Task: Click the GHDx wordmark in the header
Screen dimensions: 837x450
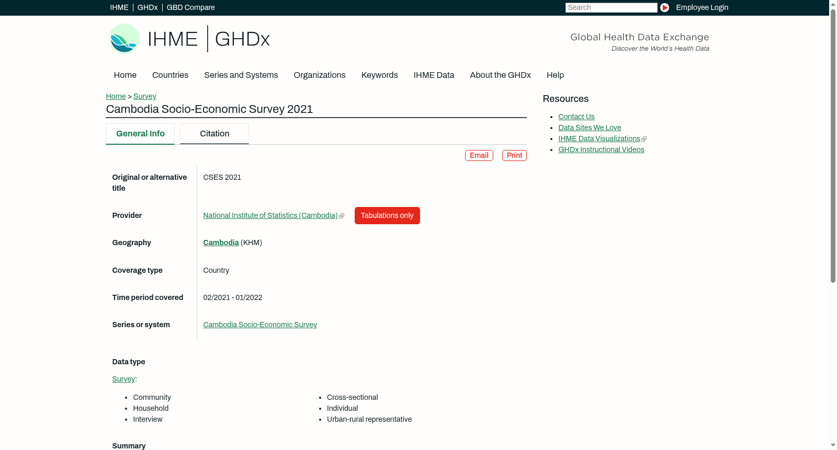Action: pyautogui.click(x=242, y=39)
